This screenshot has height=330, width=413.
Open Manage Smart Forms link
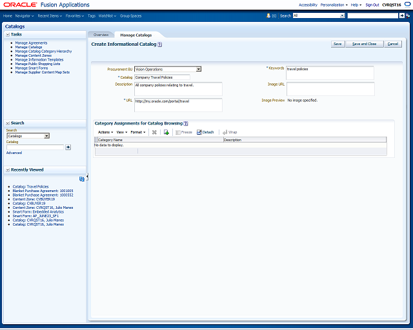click(x=32, y=68)
